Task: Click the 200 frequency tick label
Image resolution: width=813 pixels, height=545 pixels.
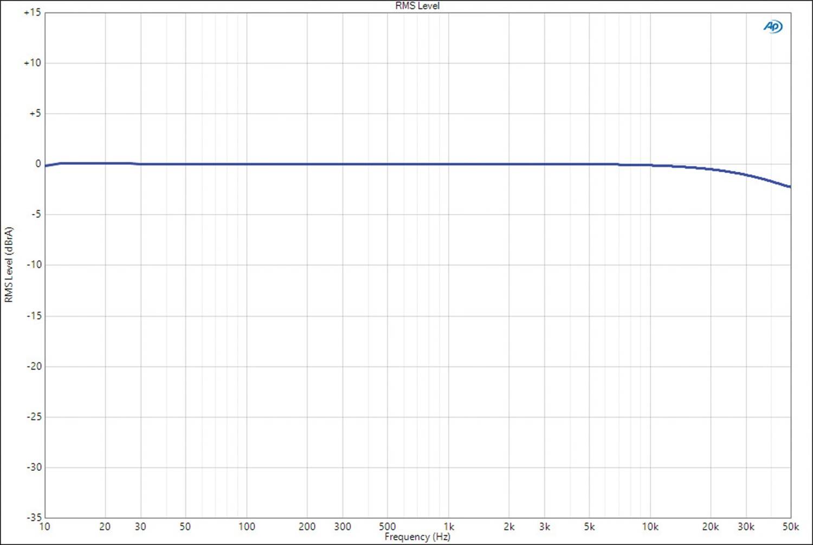Action: pos(307,527)
